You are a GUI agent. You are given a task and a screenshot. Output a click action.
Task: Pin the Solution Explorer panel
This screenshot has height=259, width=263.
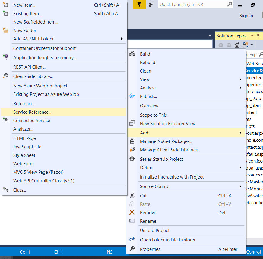pos(258,35)
